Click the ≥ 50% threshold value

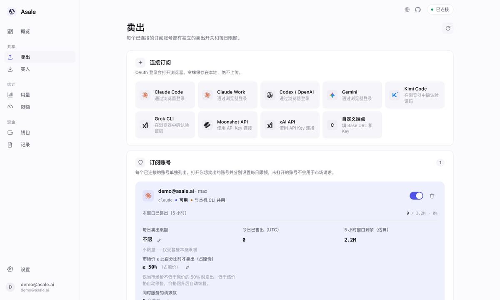[x=150, y=267]
